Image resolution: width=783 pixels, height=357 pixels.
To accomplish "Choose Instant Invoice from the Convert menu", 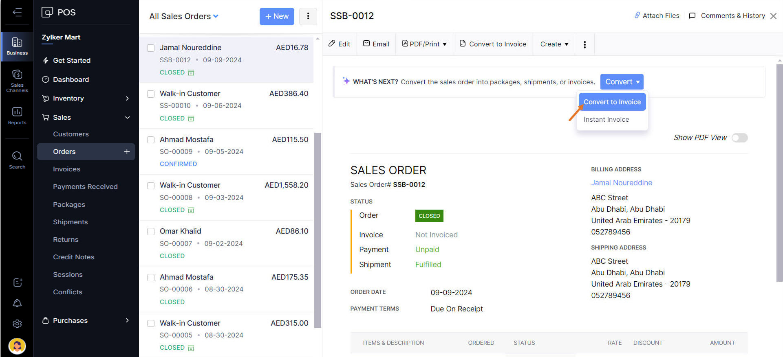I will coord(606,119).
